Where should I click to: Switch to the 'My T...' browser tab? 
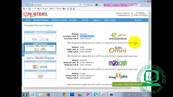[x=99, y=5]
